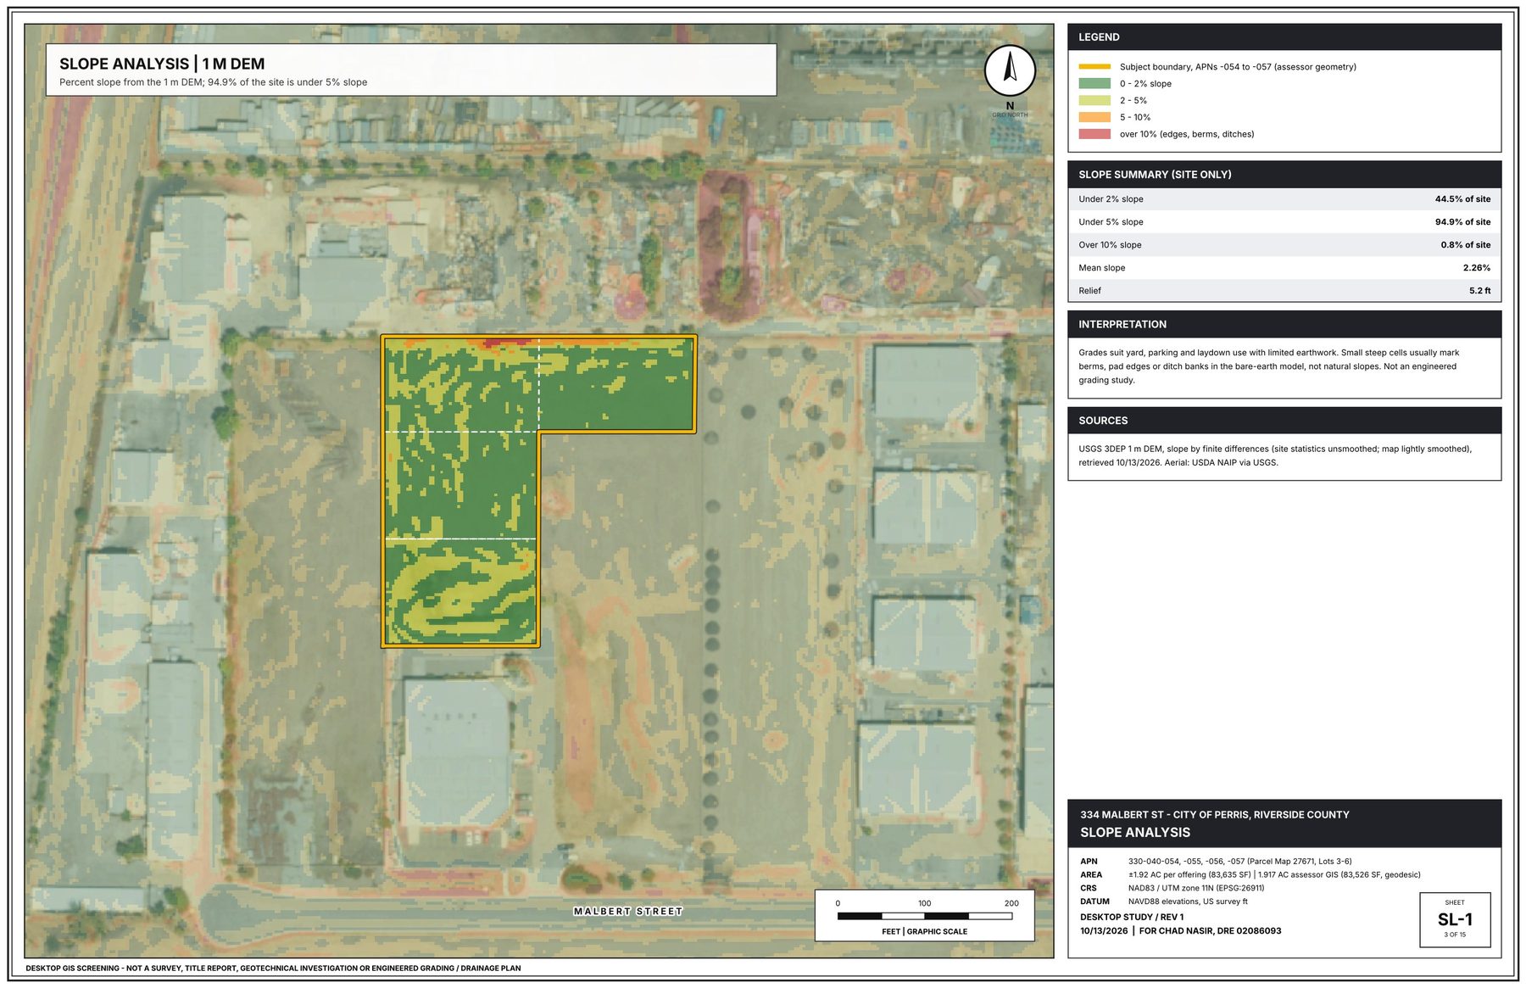1526x988 pixels.
Task: Click the APN value '330-040-054, -055, -056, -057'
Action: tap(1239, 862)
